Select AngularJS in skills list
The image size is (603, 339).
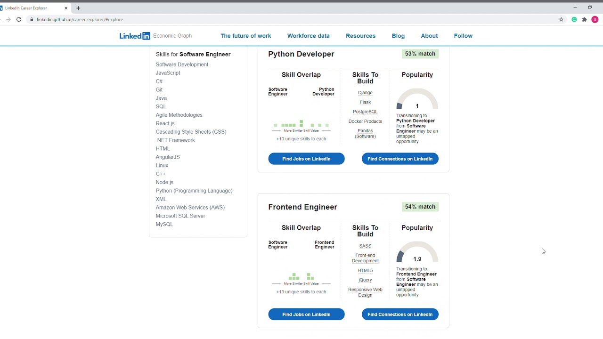point(168,157)
